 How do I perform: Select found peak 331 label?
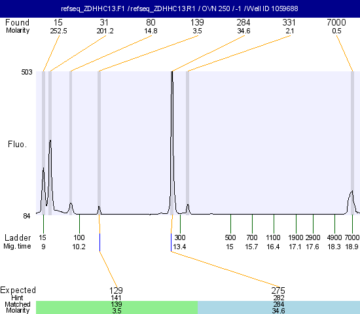(x=289, y=22)
